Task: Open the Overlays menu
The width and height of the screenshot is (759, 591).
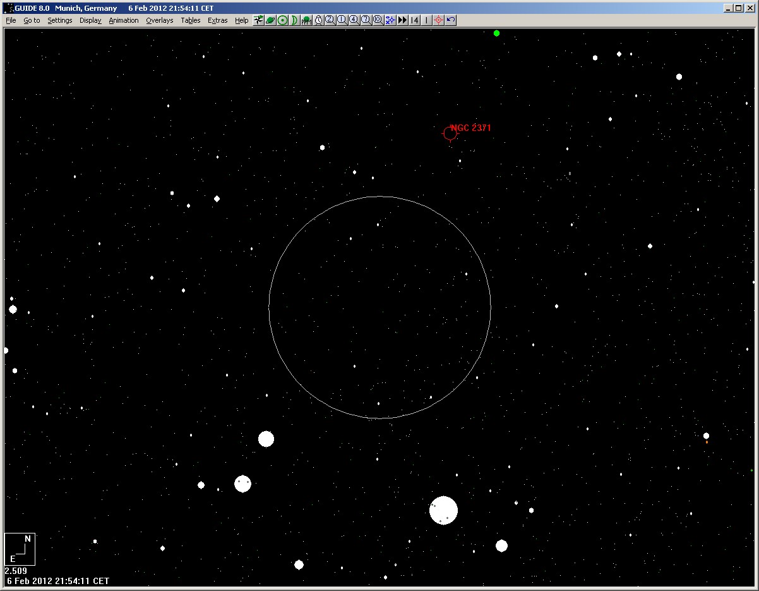Action: pos(159,20)
